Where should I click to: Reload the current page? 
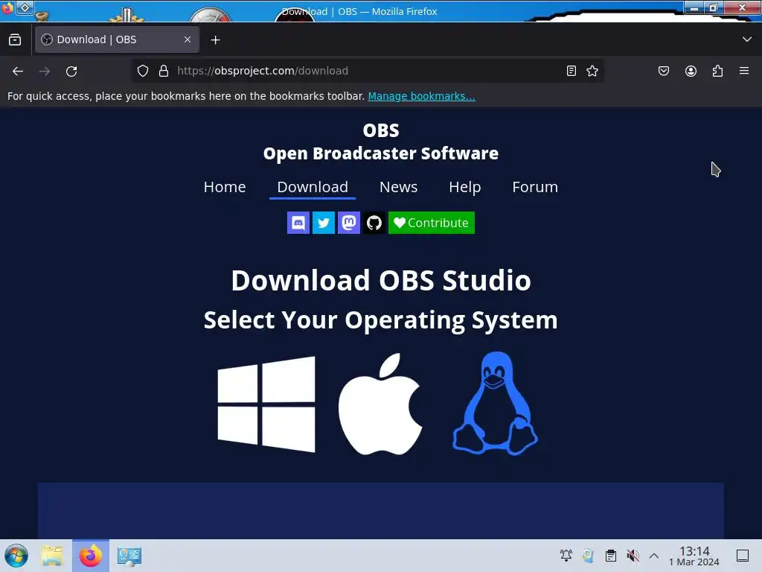(x=71, y=71)
